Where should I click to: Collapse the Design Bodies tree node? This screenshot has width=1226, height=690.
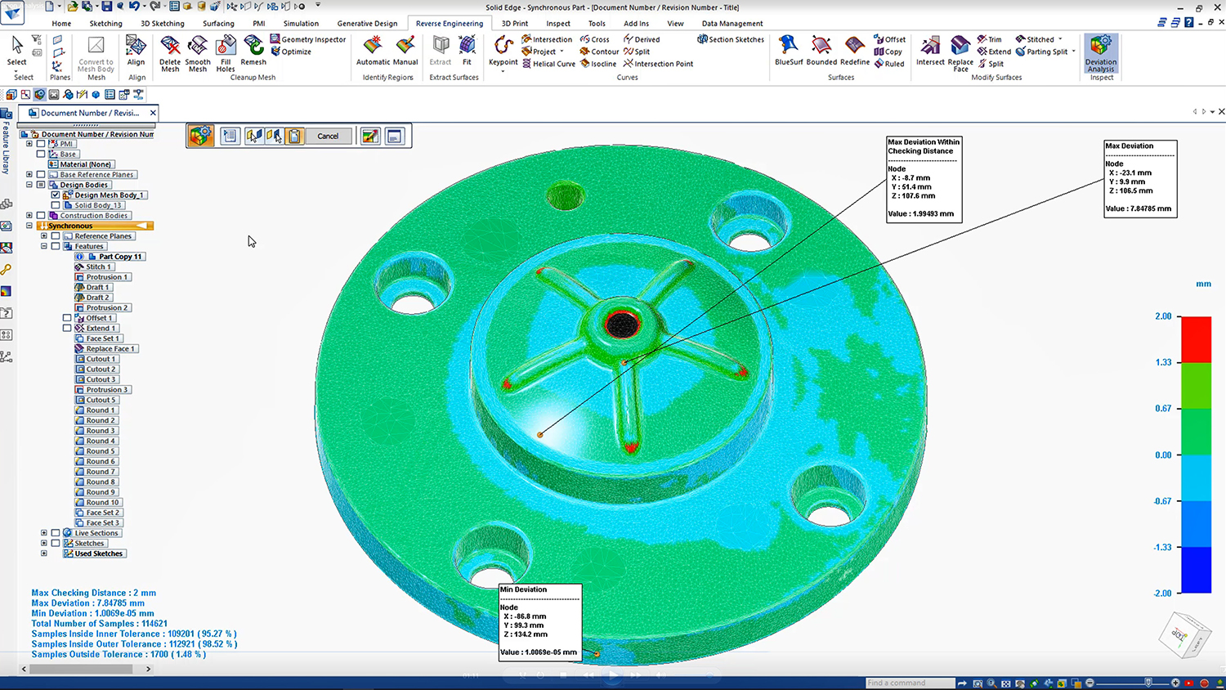[29, 185]
